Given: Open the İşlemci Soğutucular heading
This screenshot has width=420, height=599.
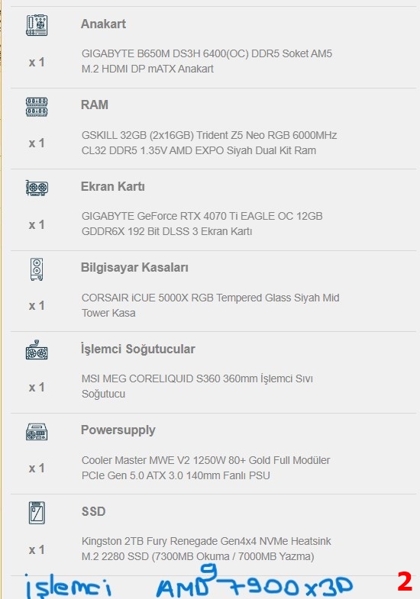Looking at the screenshot, I should 138,349.
